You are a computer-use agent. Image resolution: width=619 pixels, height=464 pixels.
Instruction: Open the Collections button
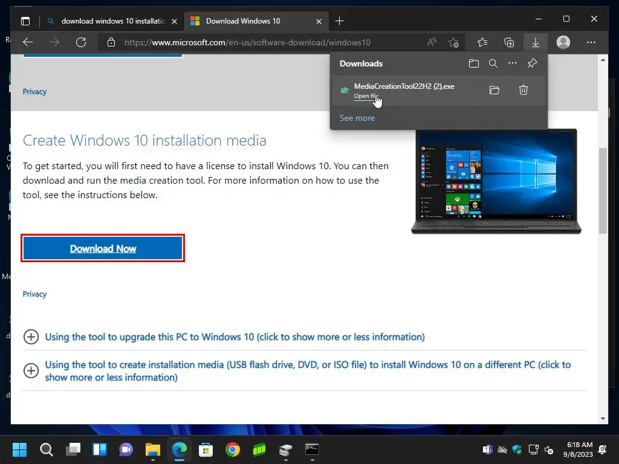coord(509,42)
